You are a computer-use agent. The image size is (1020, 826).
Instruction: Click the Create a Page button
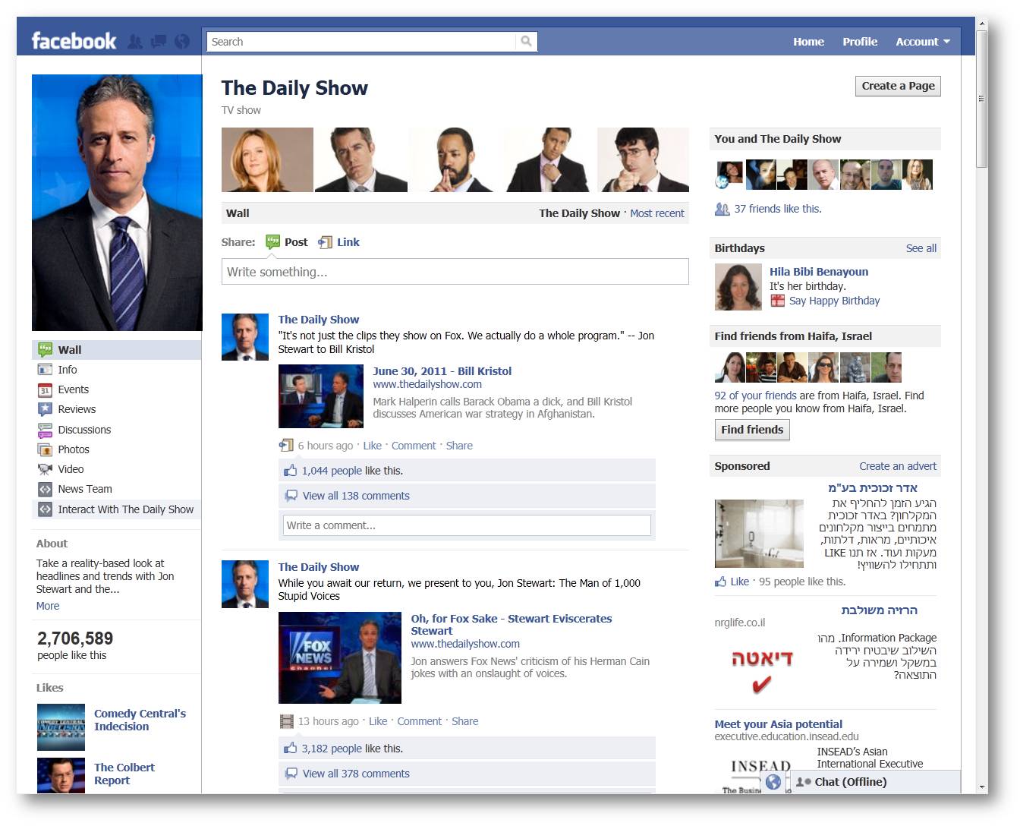tap(898, 86)
